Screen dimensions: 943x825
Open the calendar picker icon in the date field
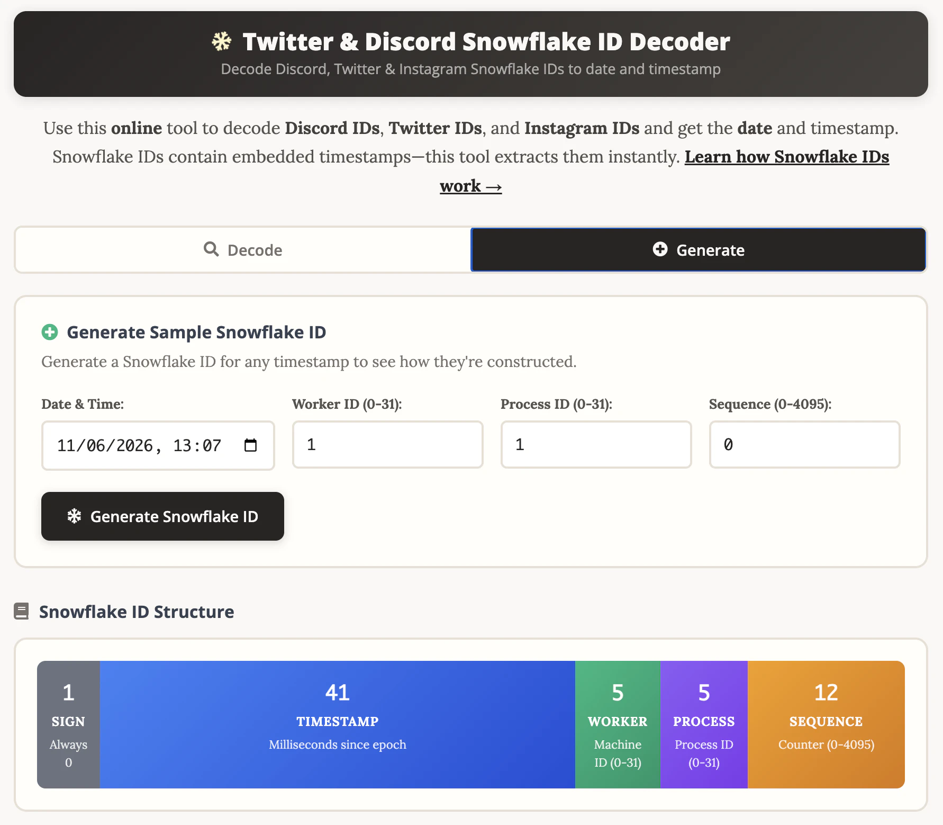coord(250,445)
